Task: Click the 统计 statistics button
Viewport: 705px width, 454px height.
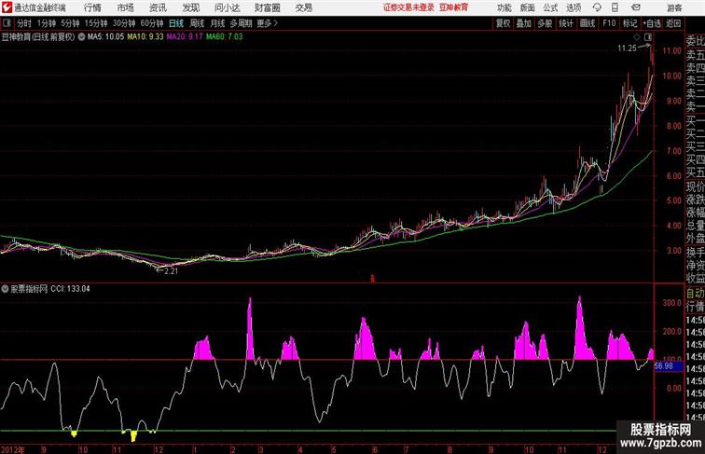Action: [566, 23]
